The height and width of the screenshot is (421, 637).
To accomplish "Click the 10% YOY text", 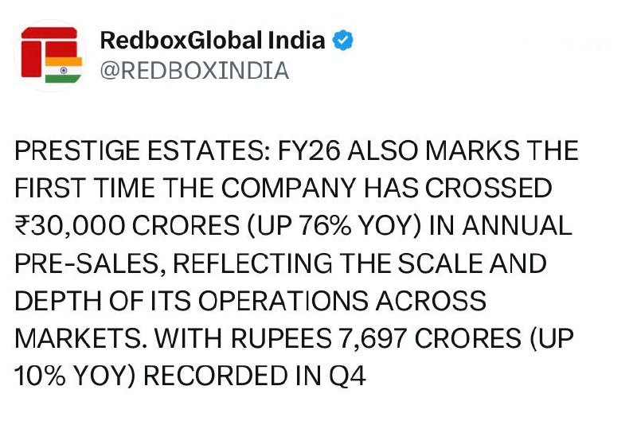I will point(73,376).
